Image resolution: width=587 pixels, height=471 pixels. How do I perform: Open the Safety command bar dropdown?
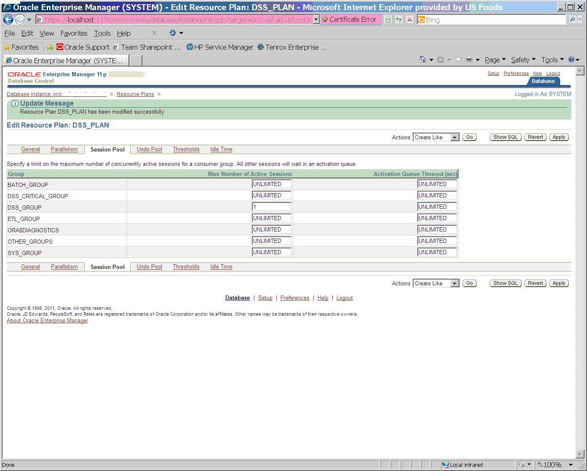pyautogui.click(x=523, y=60)
